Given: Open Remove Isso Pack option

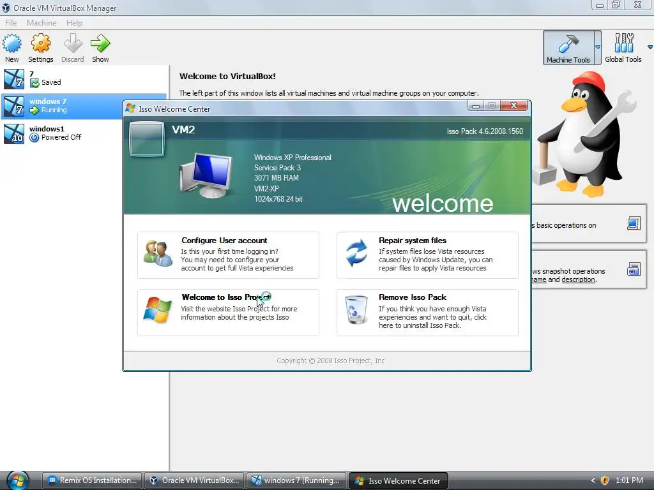Looking at the screenshot, I should click(427, 313).
